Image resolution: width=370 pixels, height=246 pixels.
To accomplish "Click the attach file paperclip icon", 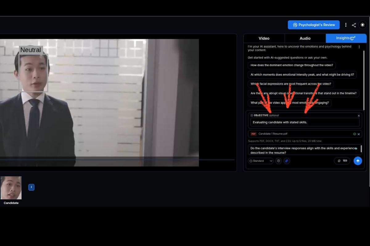I will [287, 161].
